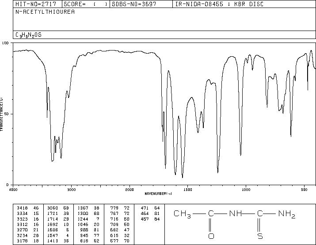
Task: Click the 500 x-axis tick label
Action: point(305,190)
